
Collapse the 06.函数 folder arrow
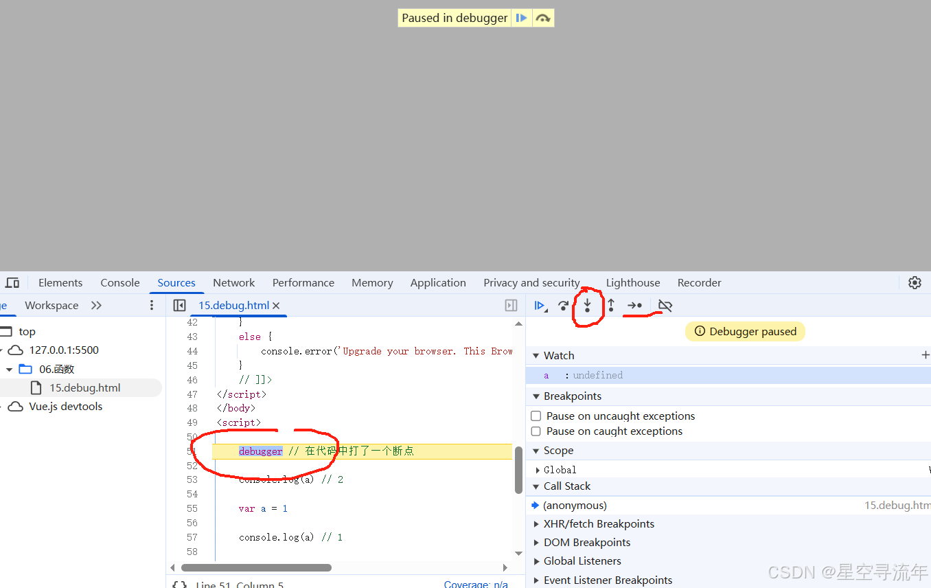pos(10,370)
